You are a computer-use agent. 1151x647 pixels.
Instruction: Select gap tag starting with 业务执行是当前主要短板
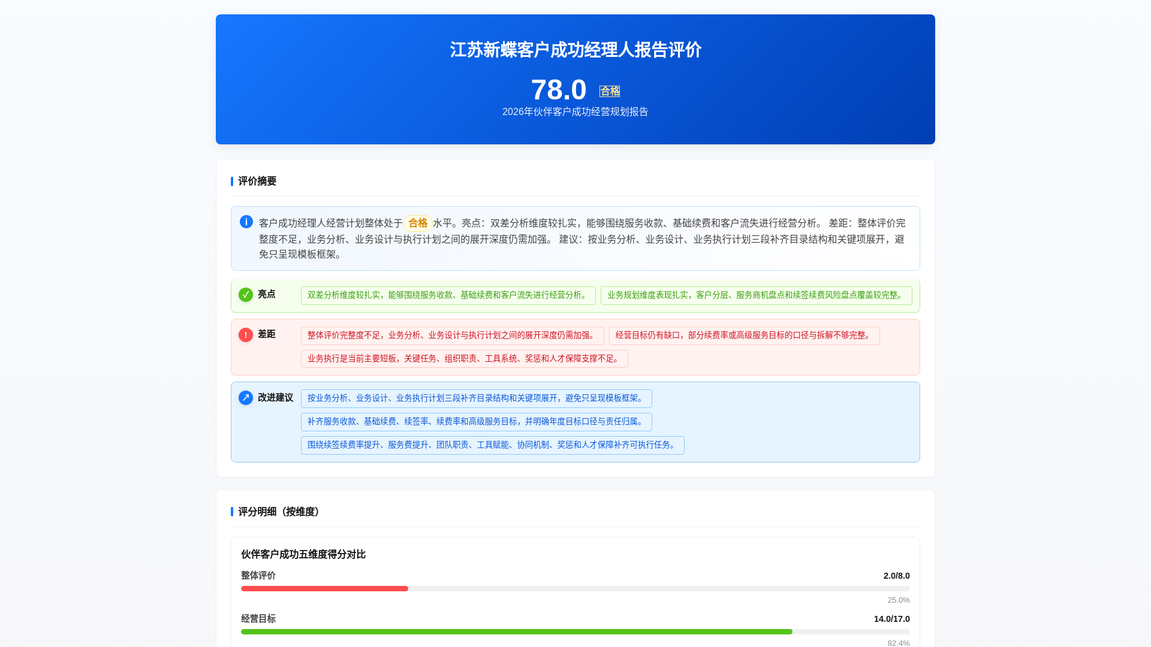click(465, 359)
